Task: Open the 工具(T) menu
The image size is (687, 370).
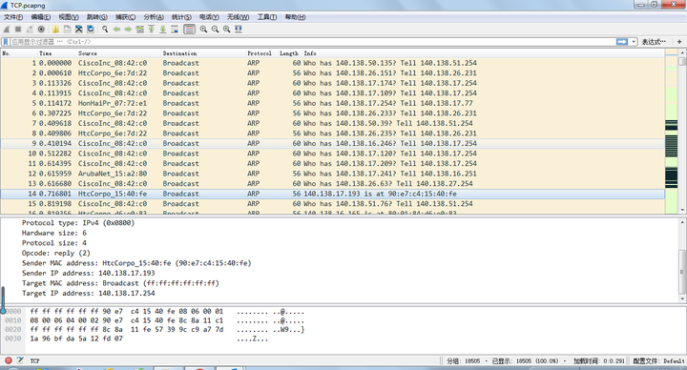Action: coord(267,17)
